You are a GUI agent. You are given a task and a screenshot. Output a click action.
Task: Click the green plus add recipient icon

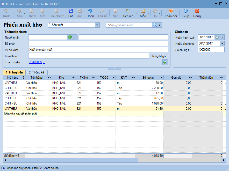(70, 37)
